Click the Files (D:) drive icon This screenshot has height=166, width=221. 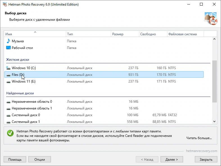(8, 75)
